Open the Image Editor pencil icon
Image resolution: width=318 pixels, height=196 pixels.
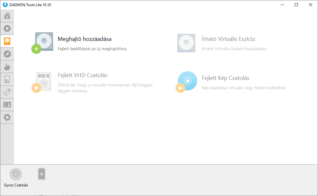[x=7, y=54]
